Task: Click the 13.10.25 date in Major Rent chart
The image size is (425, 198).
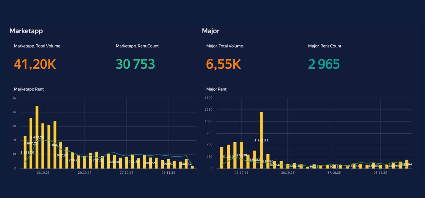Action: 241,173
